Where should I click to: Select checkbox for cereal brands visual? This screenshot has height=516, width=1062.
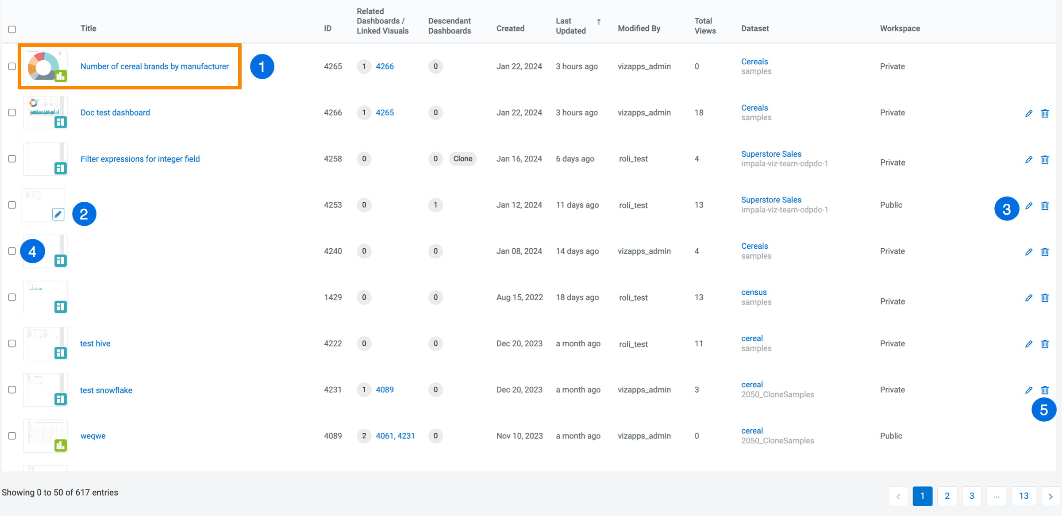click(12, 66)
